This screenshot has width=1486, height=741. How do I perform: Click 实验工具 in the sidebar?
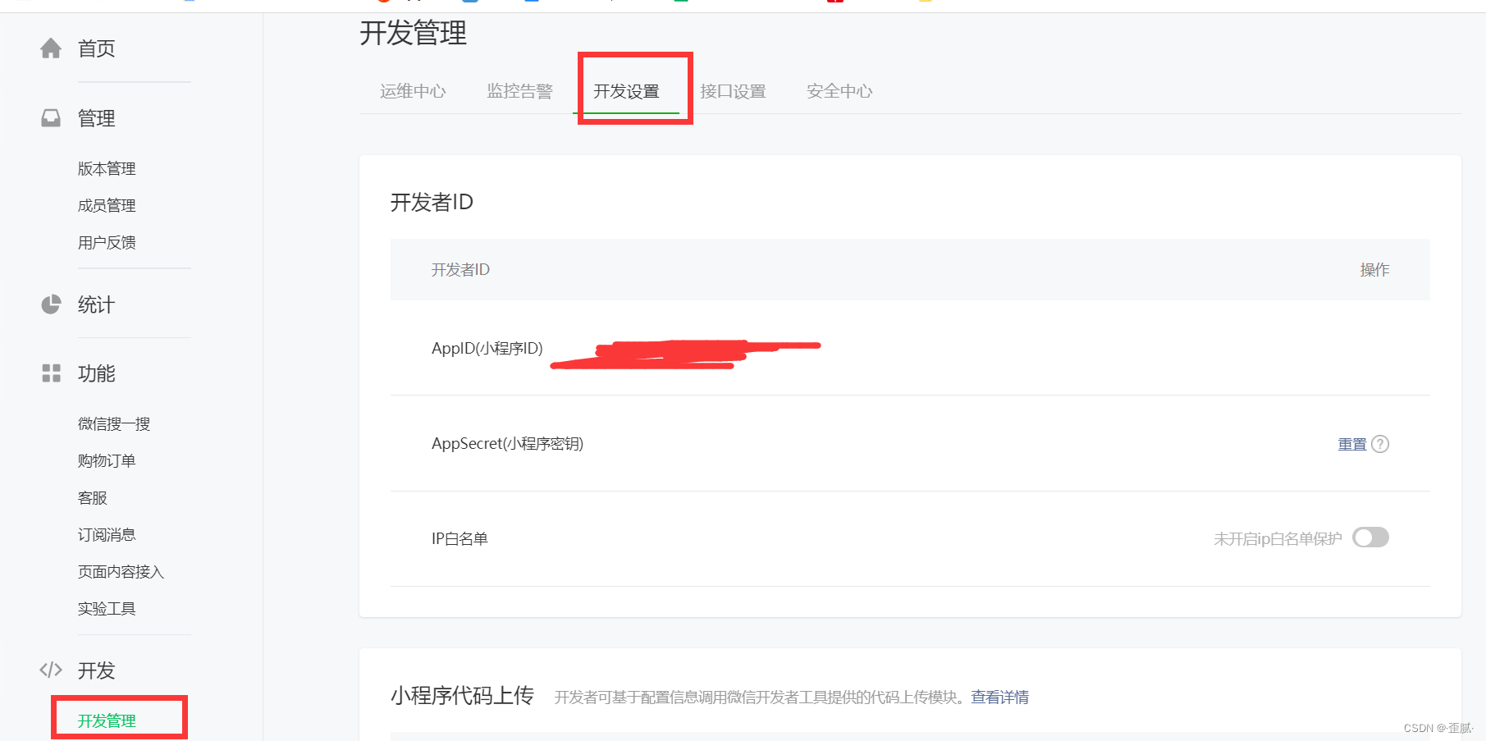(106, 608)
